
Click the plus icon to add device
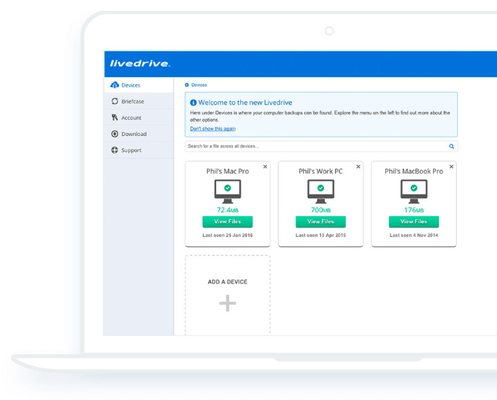pos(228,303)
